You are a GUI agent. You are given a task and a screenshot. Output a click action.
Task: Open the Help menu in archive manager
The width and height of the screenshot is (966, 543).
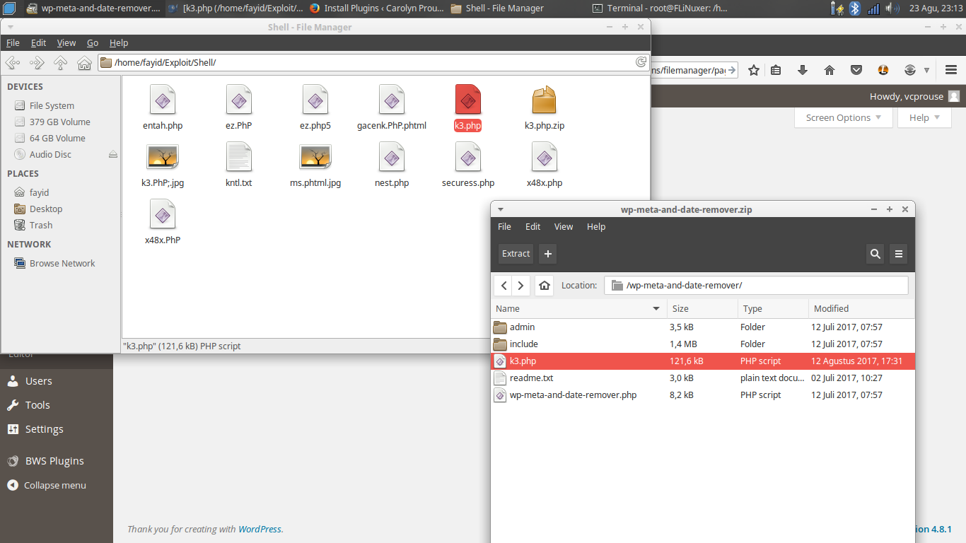[596, 227]
